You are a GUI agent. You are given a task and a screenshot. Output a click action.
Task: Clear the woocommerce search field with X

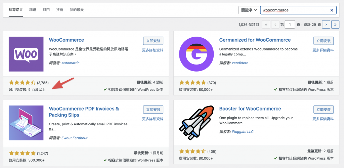point(332,10)
